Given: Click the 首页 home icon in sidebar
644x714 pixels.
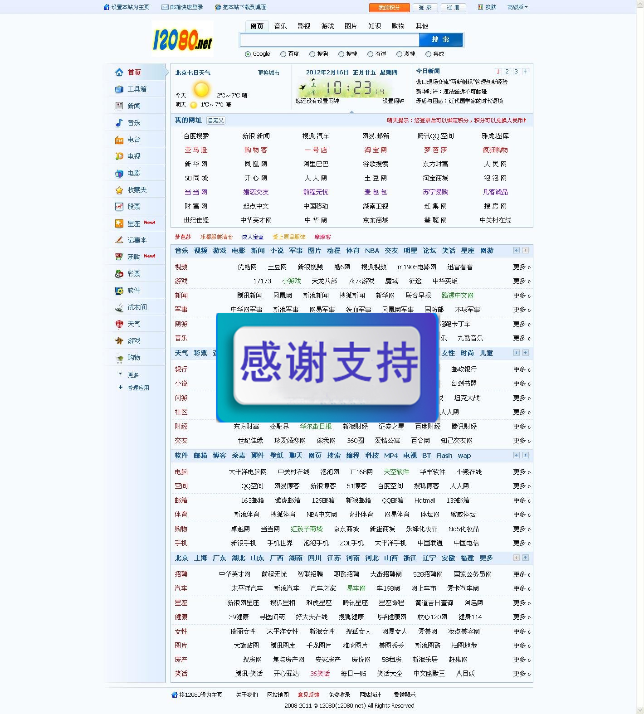Looking at the screenshot, I should click(x=119, y=72).
